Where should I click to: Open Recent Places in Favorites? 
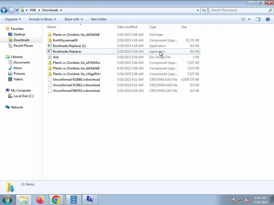click(23, 45)
